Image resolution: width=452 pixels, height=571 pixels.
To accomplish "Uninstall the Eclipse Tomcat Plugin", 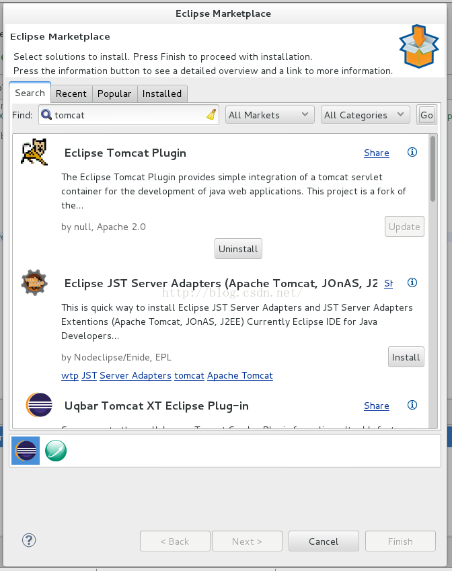I will click(x=238, y=249).
